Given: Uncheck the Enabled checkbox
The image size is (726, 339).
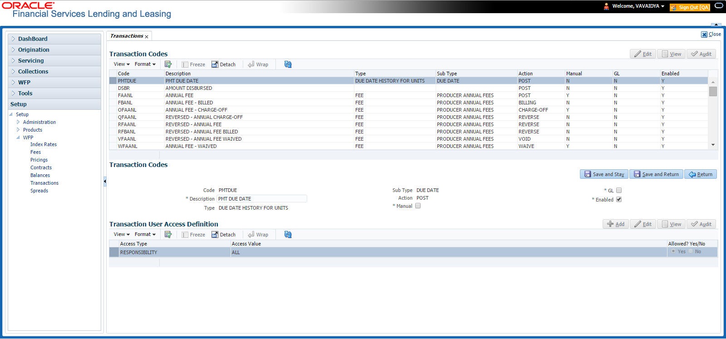Looking at the screenshot, I should [619, 200].
